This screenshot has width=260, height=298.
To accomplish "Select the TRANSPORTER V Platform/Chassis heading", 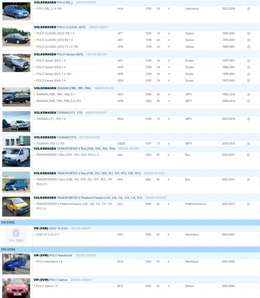I will click(x=88, y=198).
